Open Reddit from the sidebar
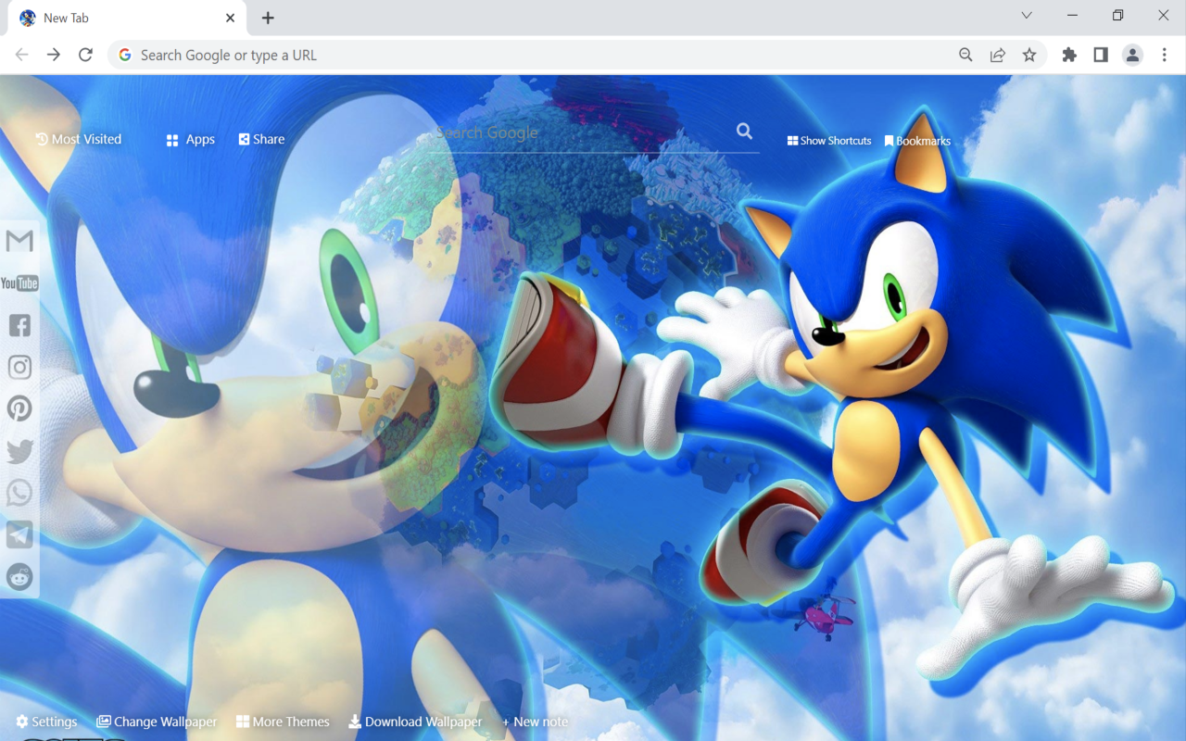This screenshot has height=741, width=1186. [19, 576]
